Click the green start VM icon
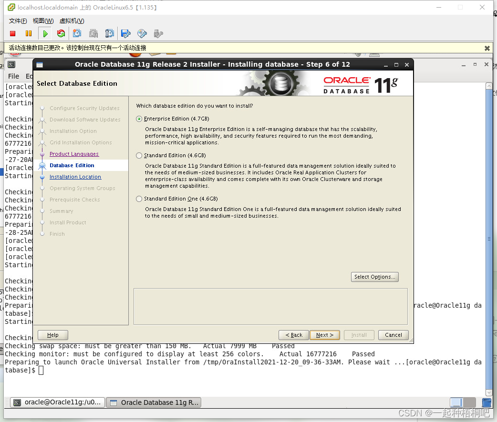This screenshot has height=422, width=497. tap(45, 33)
